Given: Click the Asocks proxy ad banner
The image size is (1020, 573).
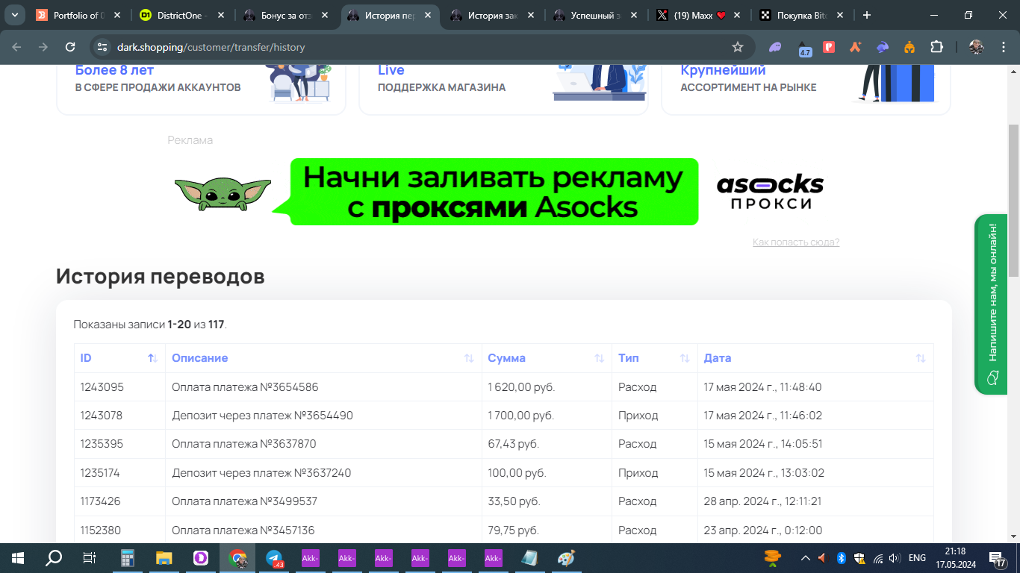Looking at the screenshot, I should 503,192.
